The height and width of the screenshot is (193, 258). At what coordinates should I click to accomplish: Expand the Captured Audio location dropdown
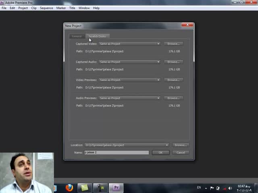(129, 62)
